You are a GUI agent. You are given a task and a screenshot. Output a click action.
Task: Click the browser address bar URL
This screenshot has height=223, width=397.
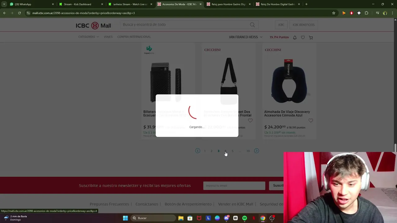[x=84, y=13]
